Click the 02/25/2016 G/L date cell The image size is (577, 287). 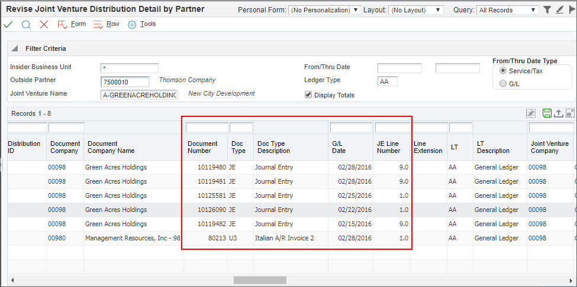tap(351, 195)
